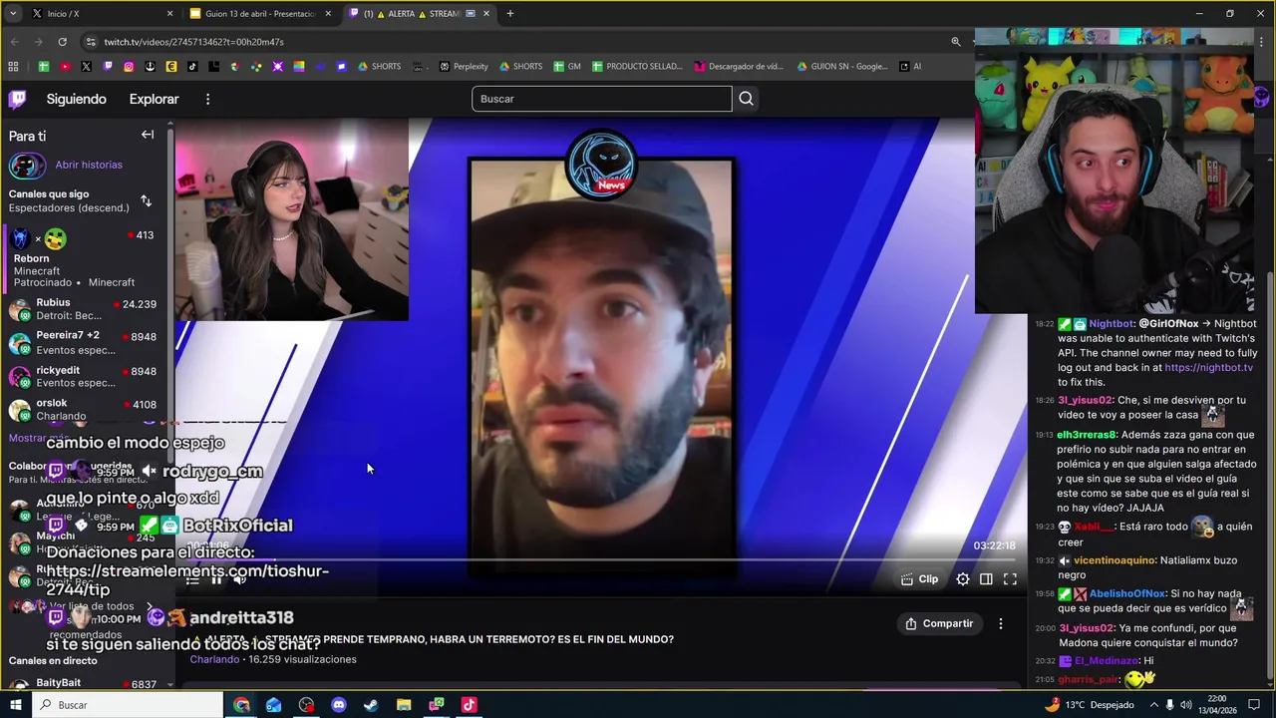This screenshot has width=1276, height=718.
Task: Open the nightbot.tv link in chat
Action: [1208, 368]
